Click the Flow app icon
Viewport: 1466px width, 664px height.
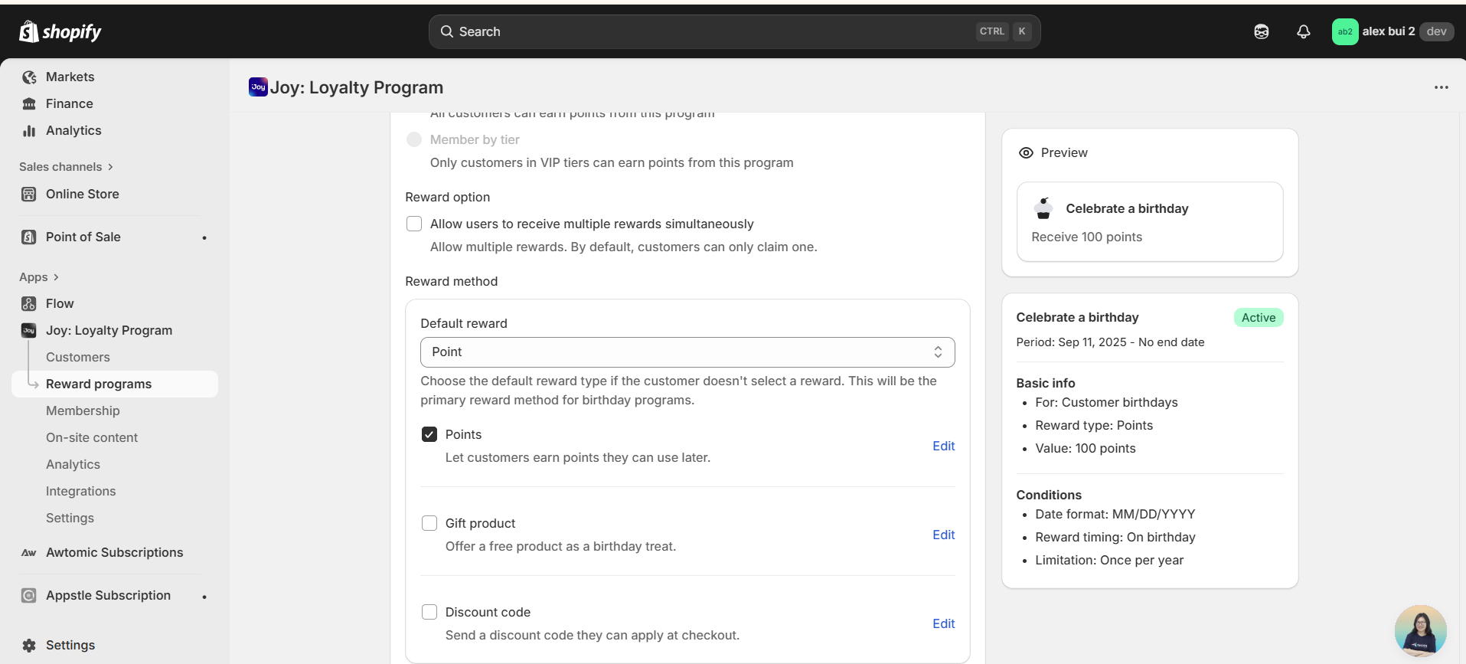29,304
